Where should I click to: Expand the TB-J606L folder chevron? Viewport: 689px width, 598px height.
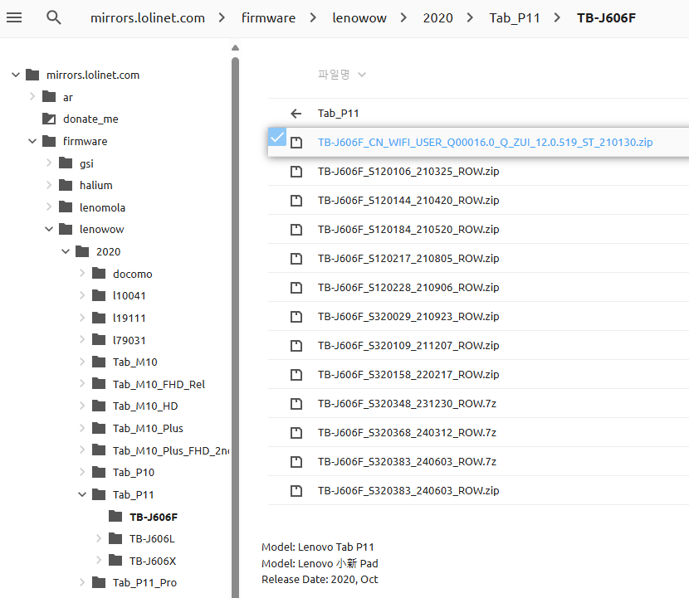click(99, 538)
